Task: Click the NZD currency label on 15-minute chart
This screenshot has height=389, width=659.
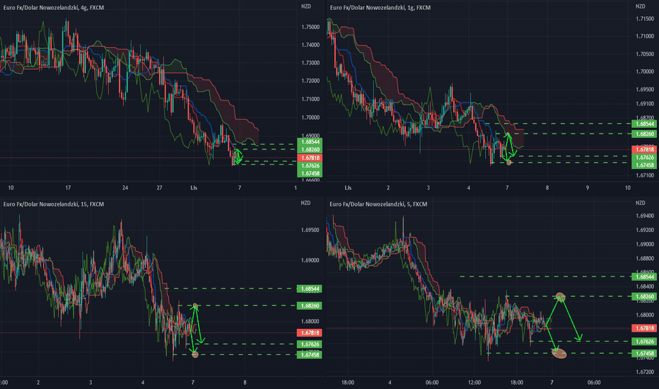Action: 305,203
